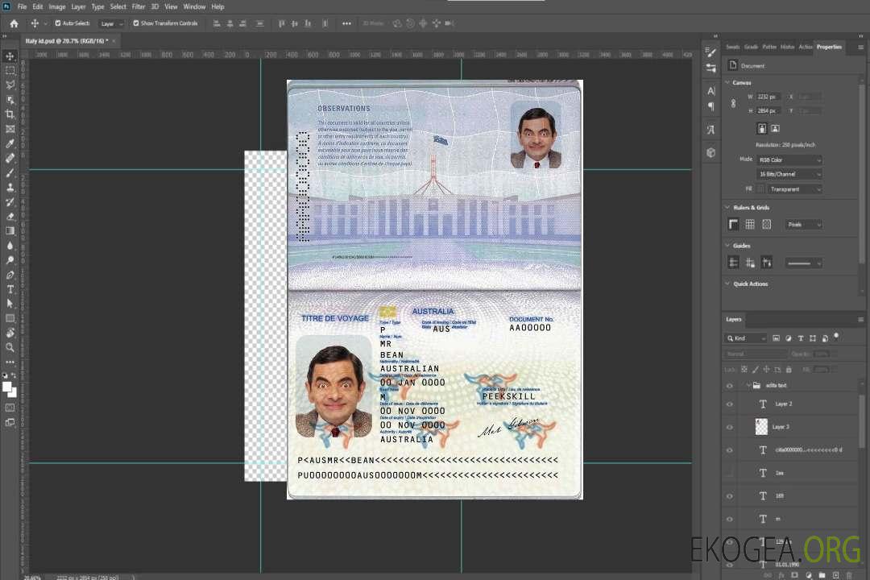Viewport: 870px width, 580px height.
Task: Hide the 'm' text layer
Action: coord(730,520)
